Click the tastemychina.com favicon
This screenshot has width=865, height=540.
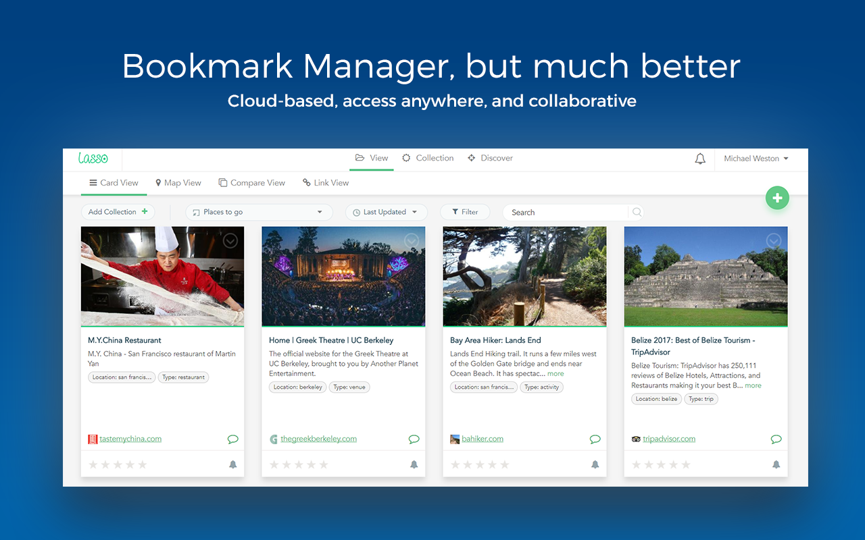tap(93, 439)
